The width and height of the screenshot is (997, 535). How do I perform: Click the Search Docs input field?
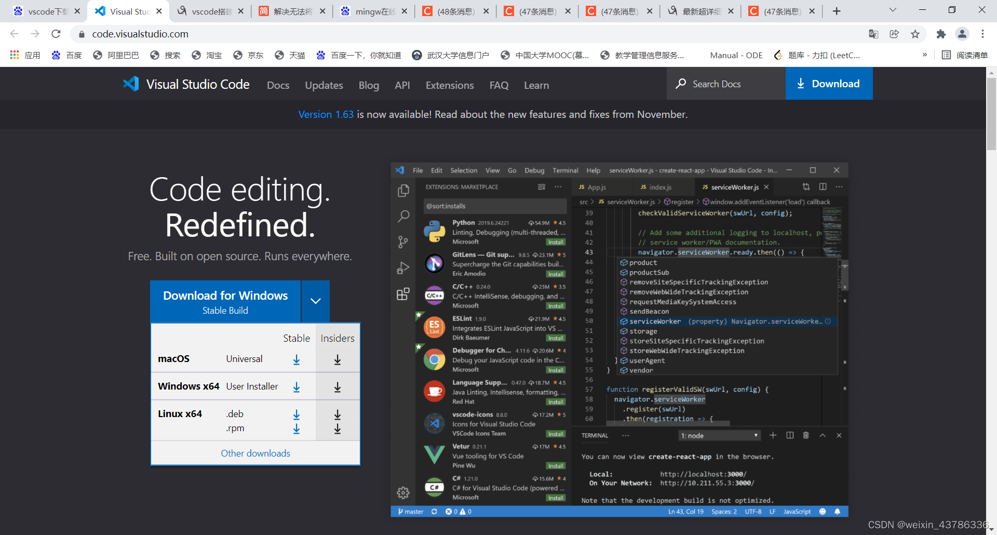726,84
